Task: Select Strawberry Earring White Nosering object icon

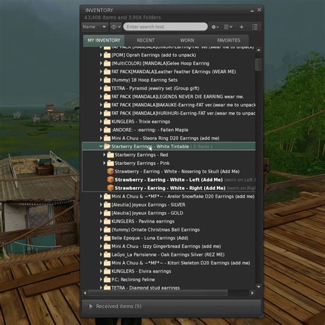Action: (x=111, y=171)
